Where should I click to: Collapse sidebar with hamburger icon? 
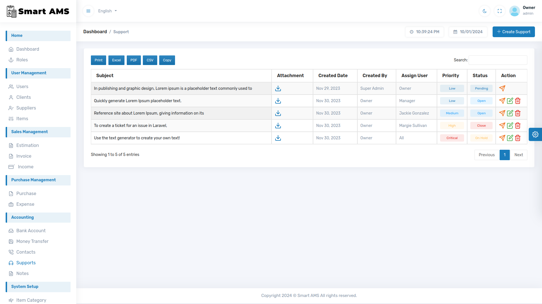[x=88, y=11]
